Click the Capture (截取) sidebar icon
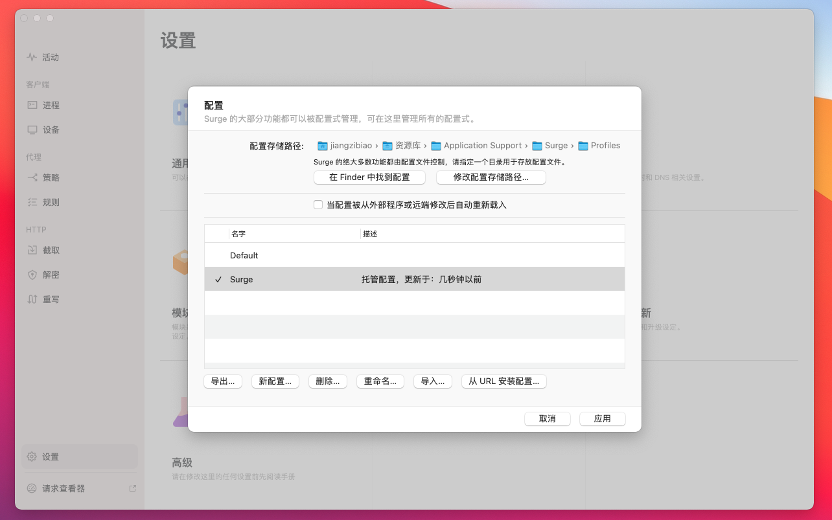 pyautogui.click(x=32, y=250)
